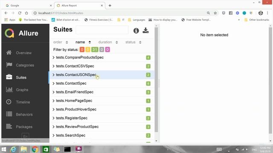Expand tests.ContactSpec suite
This screenshot has height=153, width=273.
(x=102, y=83)
